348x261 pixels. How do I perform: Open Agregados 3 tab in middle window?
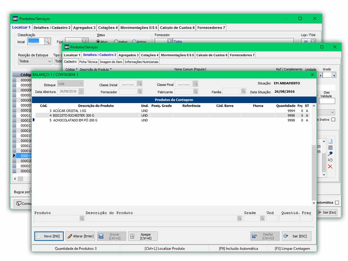[x=128, y=55]
